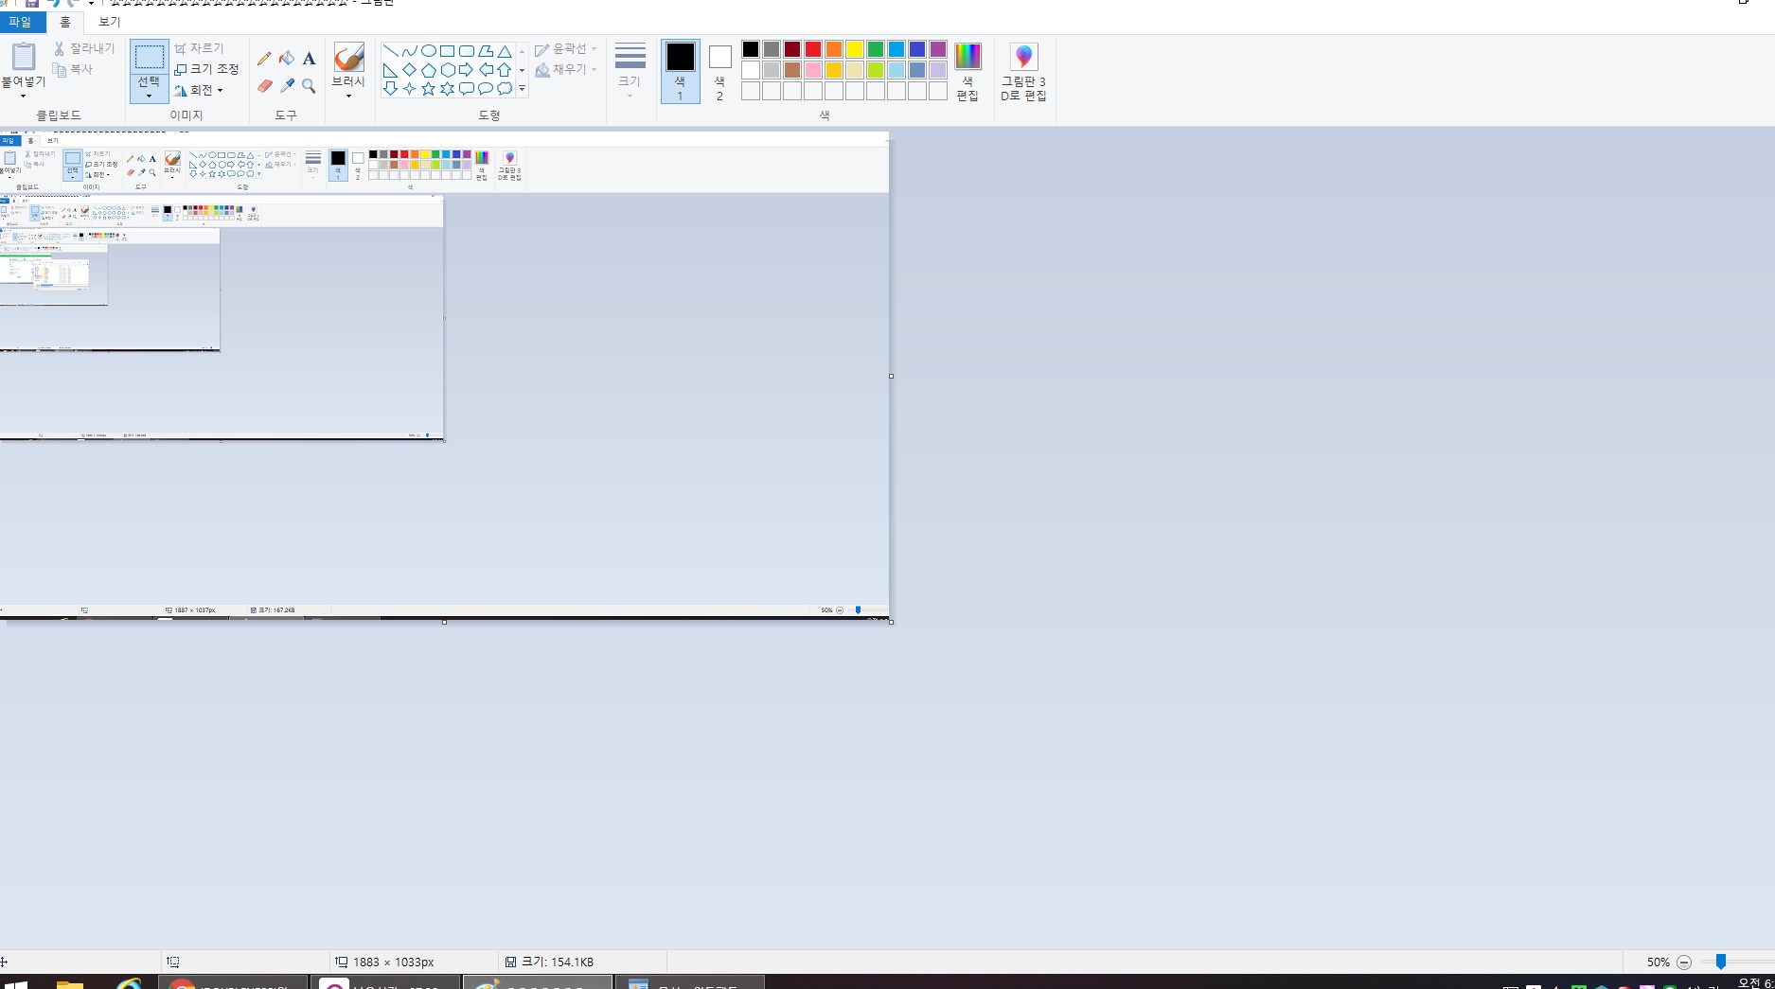Open 색 편집 edit colors dialog
Image resolution: width=1775 pixels, height=989 pixels.
[967, 72]
